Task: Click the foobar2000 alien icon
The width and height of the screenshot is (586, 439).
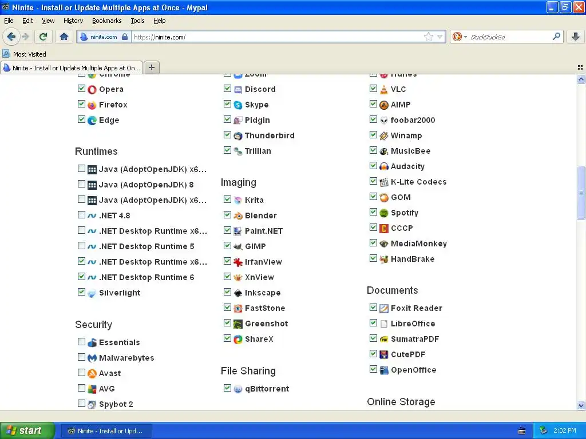Action: pos(384,120)
